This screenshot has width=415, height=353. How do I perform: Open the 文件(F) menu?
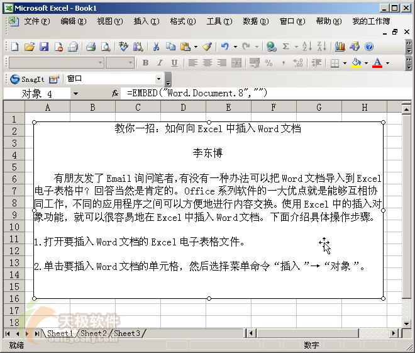click(x=37, y=21)
